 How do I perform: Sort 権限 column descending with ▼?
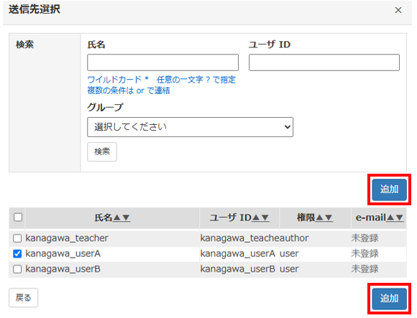click(329, 218)
